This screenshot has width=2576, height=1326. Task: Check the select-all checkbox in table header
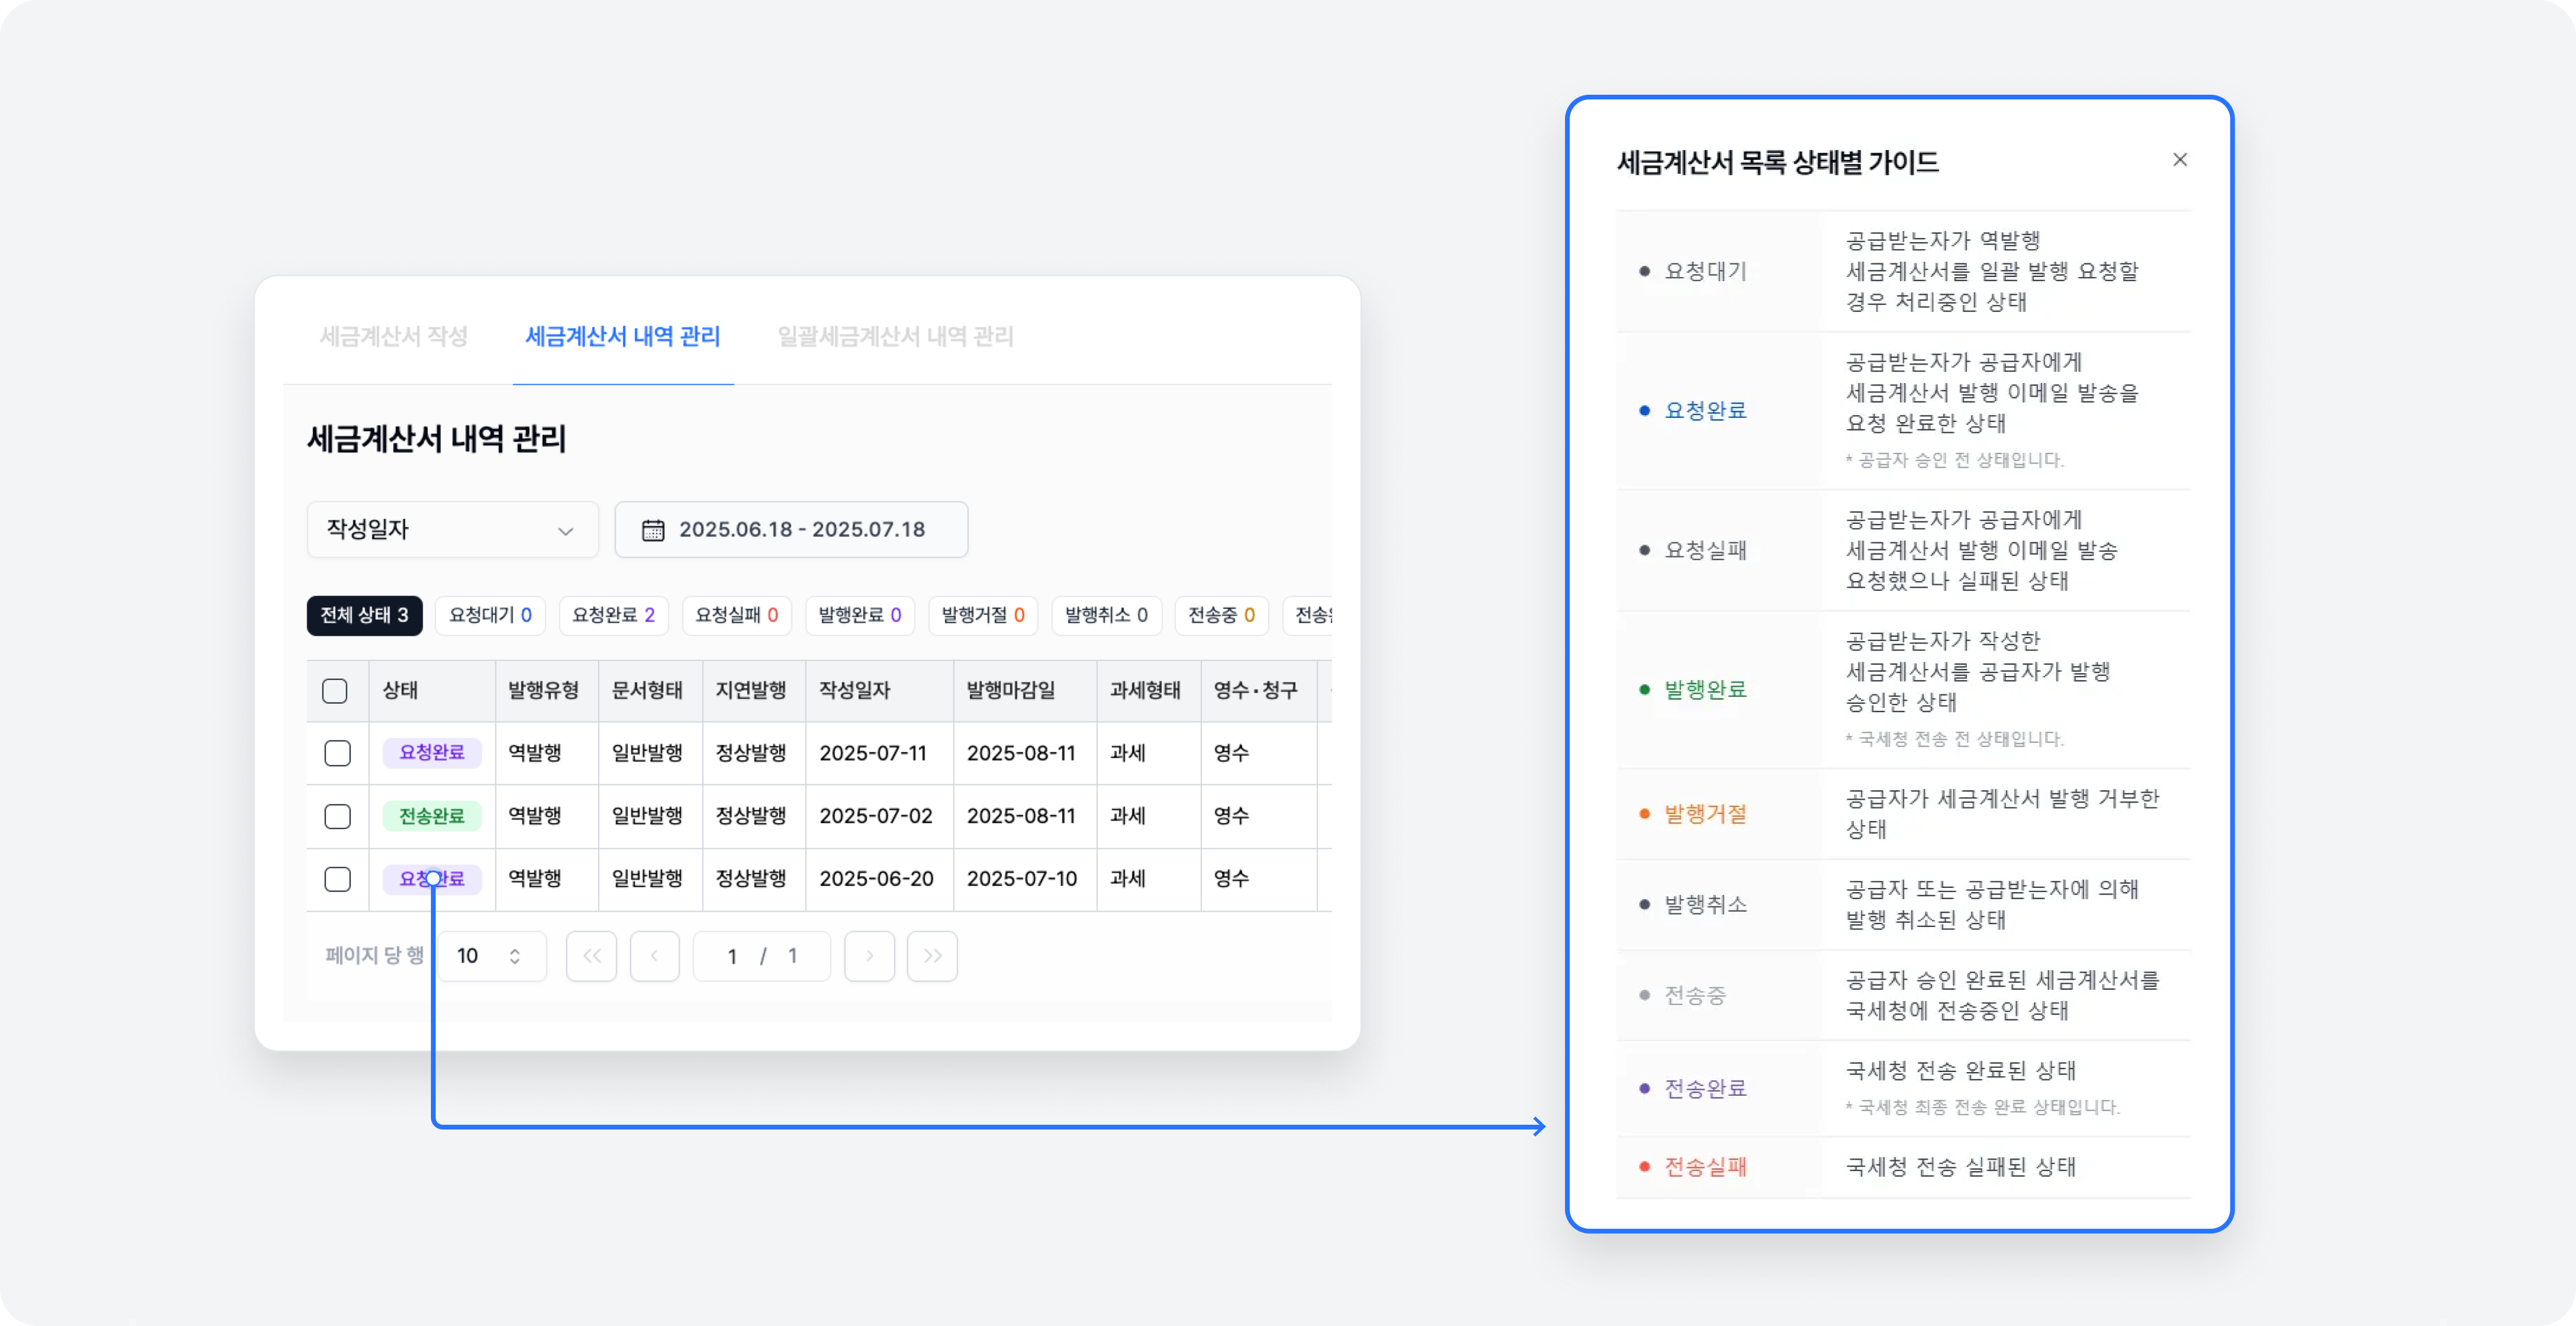[336, 690]
